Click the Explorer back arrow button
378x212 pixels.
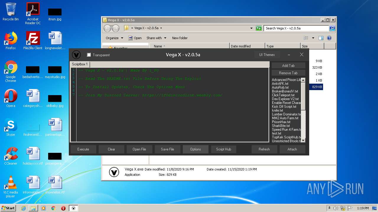[107, 28]
